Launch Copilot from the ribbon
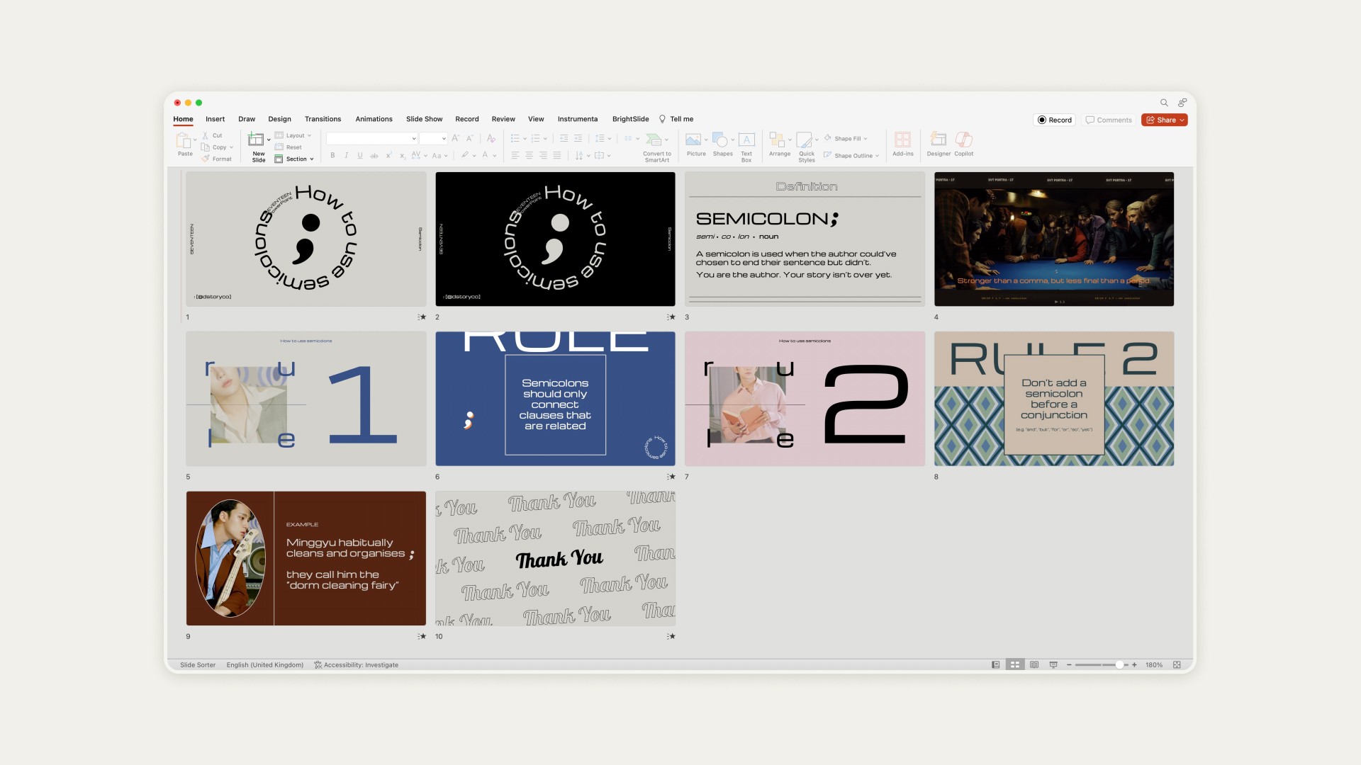1361x765 pixels. [963, 140]
